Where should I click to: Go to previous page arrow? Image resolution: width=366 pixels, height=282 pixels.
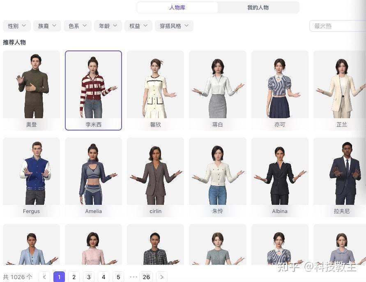(44, 277)
